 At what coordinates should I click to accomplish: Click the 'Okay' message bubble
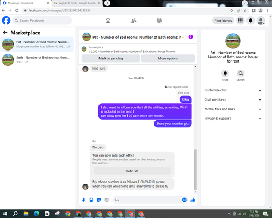tap(186, 99)
